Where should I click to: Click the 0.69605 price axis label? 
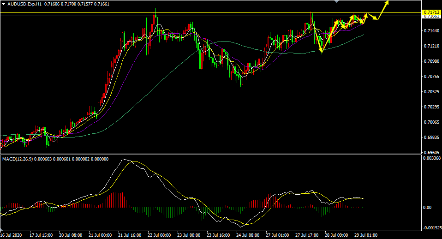click(431, 152)
